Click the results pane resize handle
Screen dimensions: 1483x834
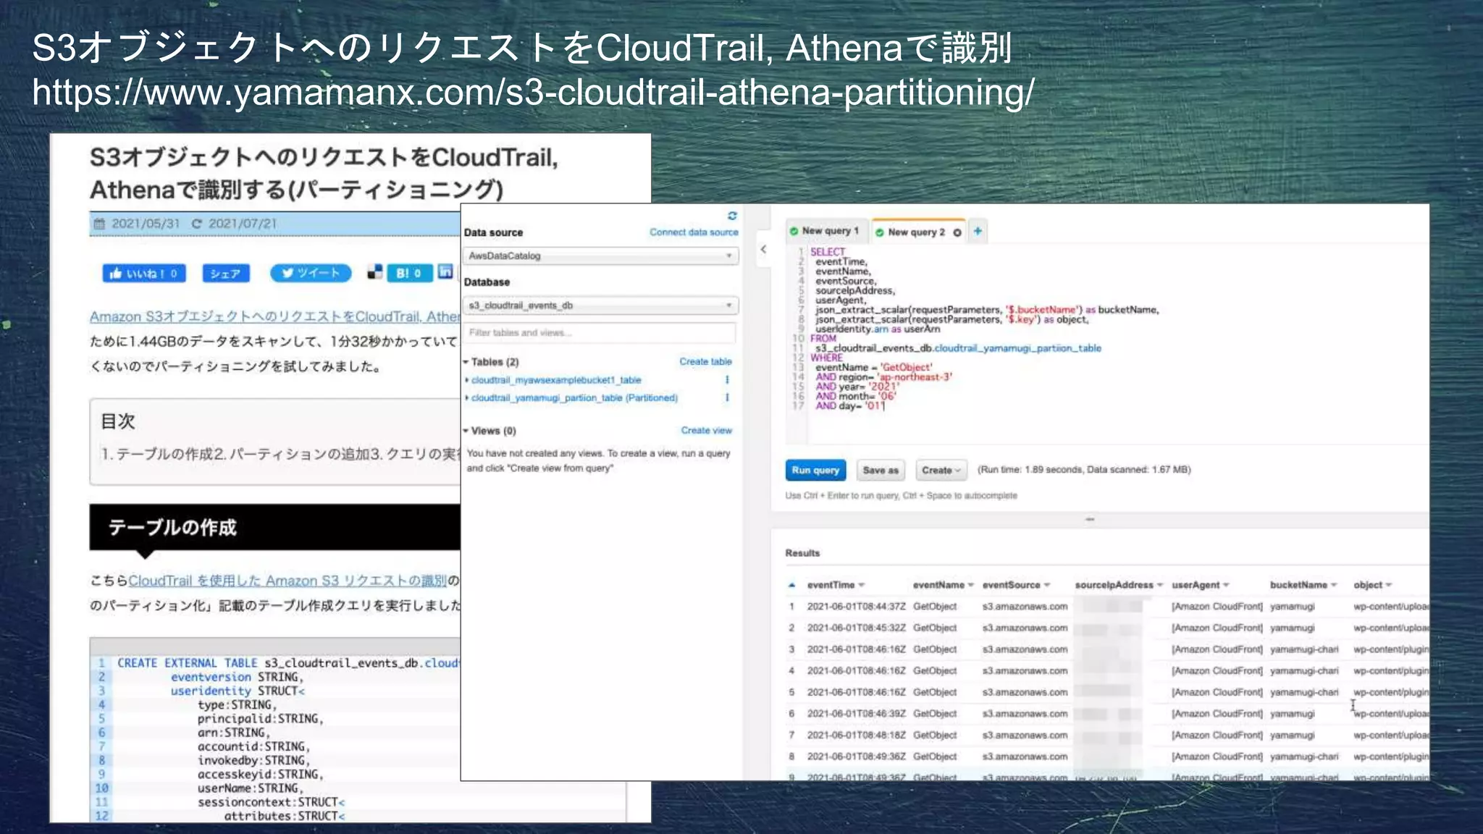pyautogui.click(x=1090, y=519)
